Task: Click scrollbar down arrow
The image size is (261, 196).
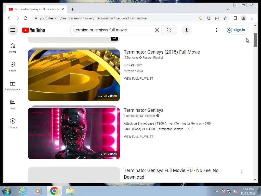Action: pos(255,180)
